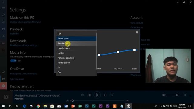Image resolution: width=194 pixels, height=109 pixels.
Task: Click the "What's new" link
Action: point(136,75)
